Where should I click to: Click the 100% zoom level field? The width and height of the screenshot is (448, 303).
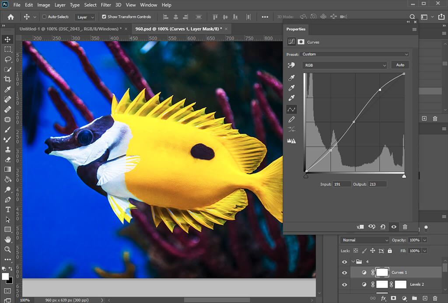coord(25,300)
